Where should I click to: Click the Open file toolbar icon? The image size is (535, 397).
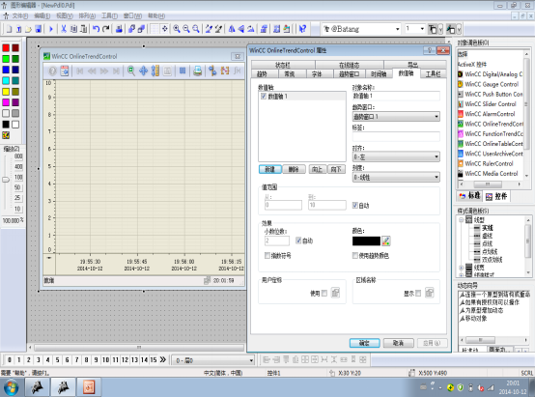point(28,29)
